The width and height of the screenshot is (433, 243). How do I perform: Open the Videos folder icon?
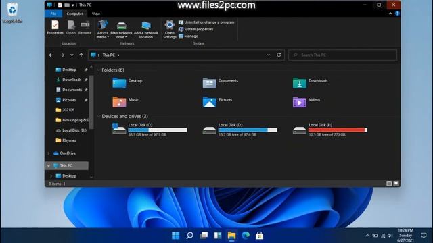(x=300, y=102)
